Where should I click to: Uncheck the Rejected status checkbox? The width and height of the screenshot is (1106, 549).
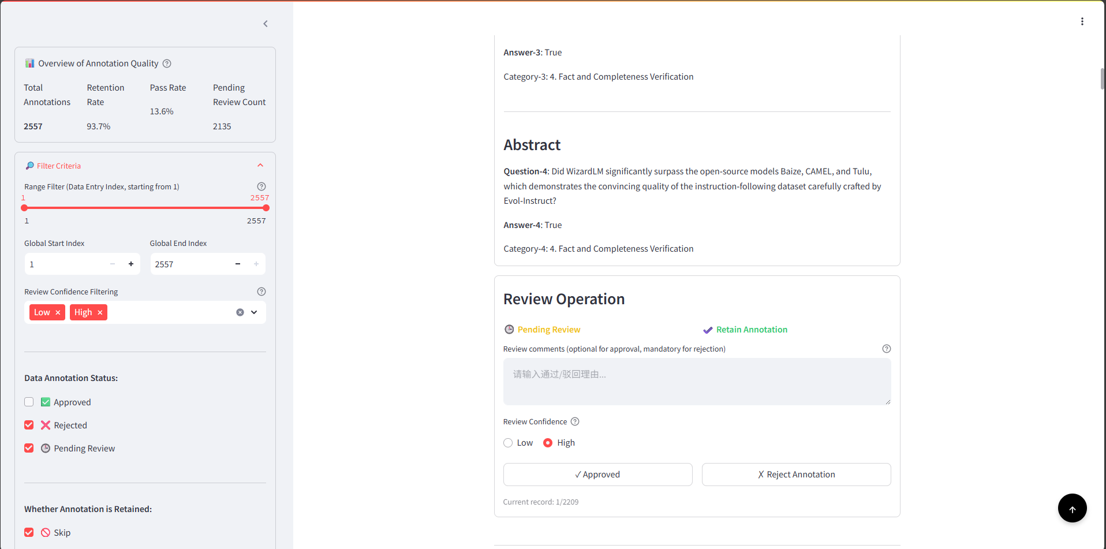(x=29, y=425)
